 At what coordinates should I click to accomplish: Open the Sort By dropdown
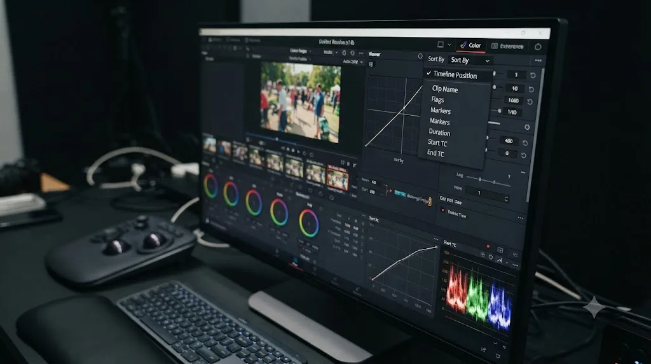tap(470, 60)
